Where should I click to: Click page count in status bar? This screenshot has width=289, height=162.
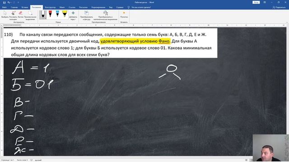tap(8, 160)
